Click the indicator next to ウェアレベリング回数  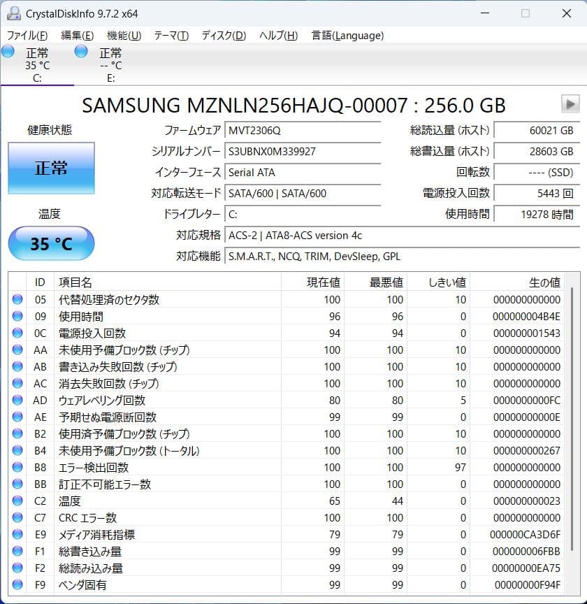click(16, 400)
